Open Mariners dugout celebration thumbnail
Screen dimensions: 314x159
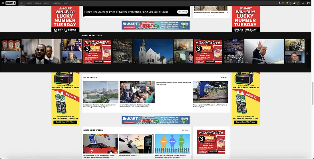point(137,92)
